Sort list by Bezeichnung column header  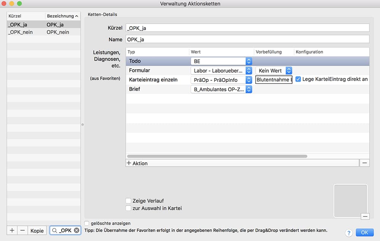tap(63, 16)
